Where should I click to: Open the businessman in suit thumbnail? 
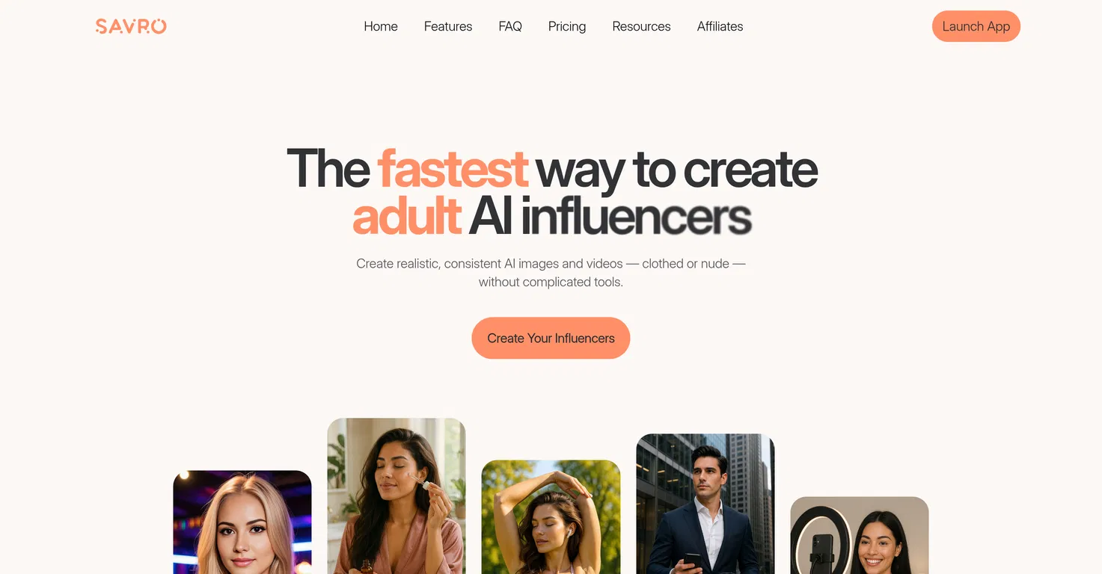[705, 504]
